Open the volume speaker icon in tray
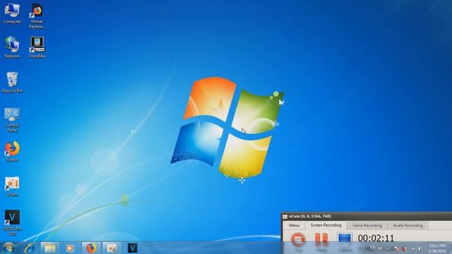Screen dimensions: 452x254 420,248
